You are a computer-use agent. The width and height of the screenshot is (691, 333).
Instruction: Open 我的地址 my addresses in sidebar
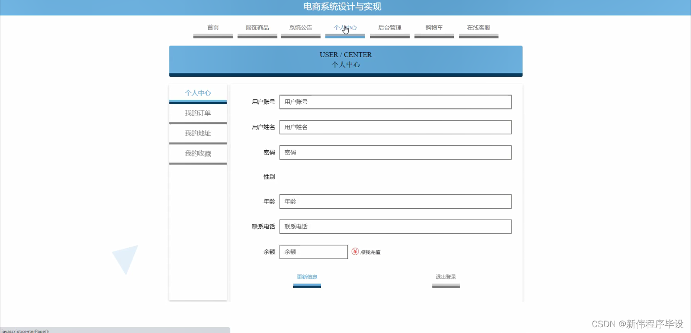tap(198, 133)
